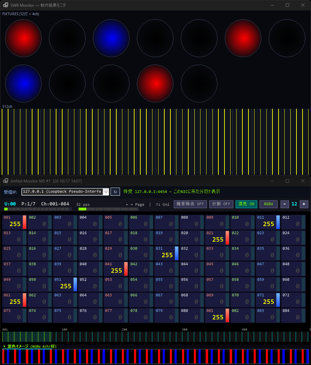Click the ArtNet Monitor M5 window title icon
311x365 pixels.
(x=6, y=181)
